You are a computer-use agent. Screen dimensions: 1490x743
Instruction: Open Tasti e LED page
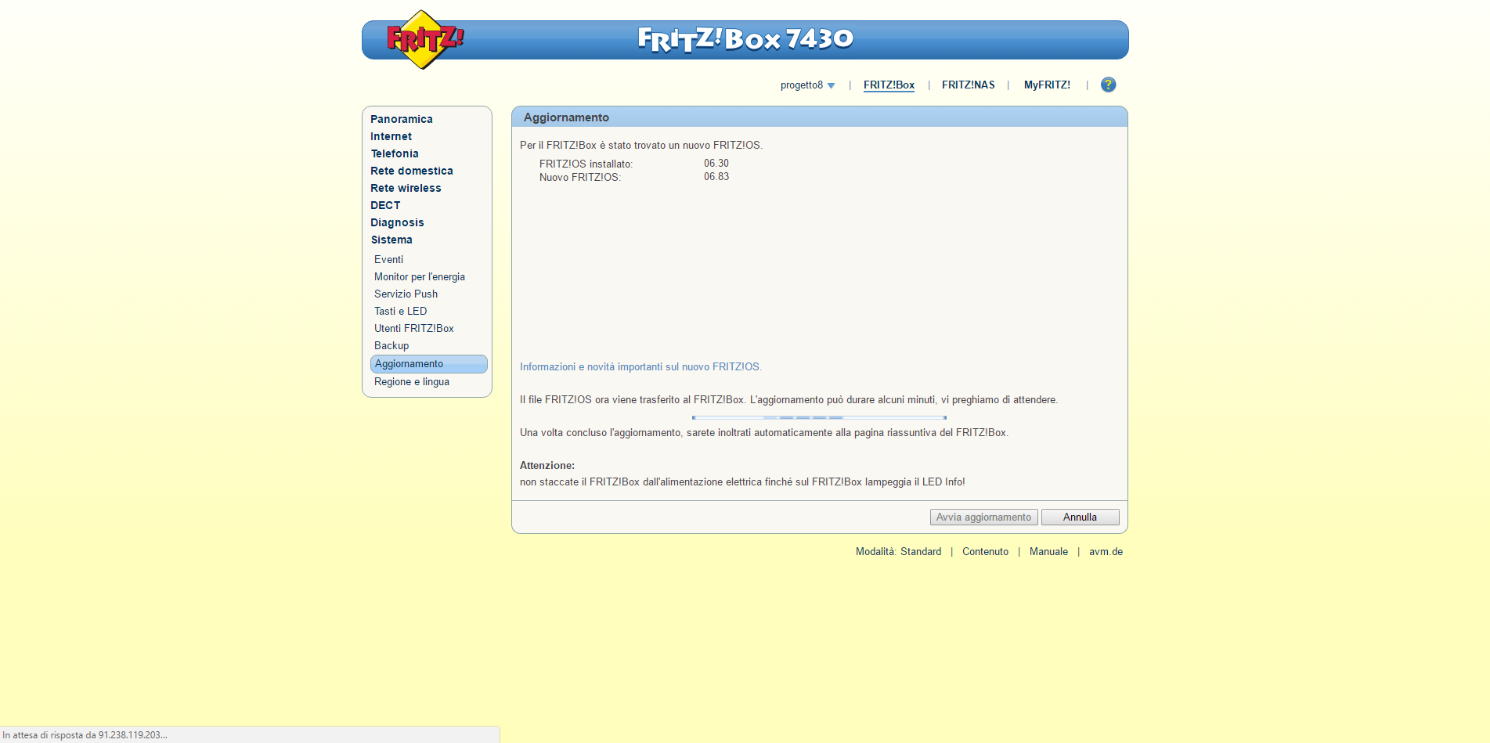pos(400,311)
